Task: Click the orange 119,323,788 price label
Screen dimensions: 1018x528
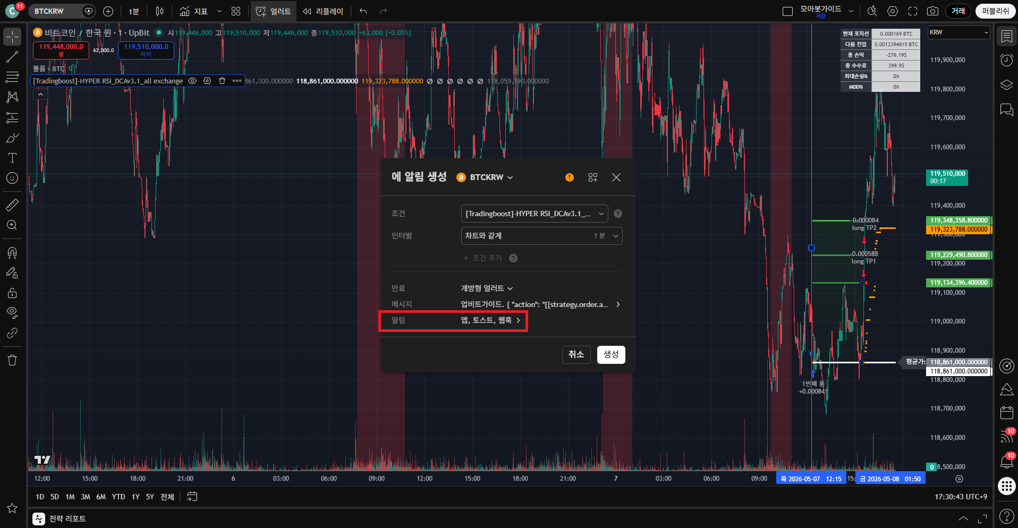Action: click(959, 229)
